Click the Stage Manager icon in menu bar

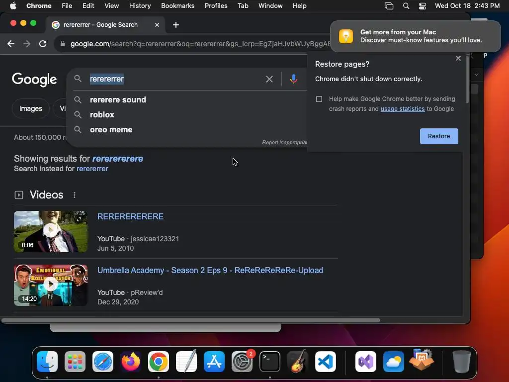pos(389,6)
